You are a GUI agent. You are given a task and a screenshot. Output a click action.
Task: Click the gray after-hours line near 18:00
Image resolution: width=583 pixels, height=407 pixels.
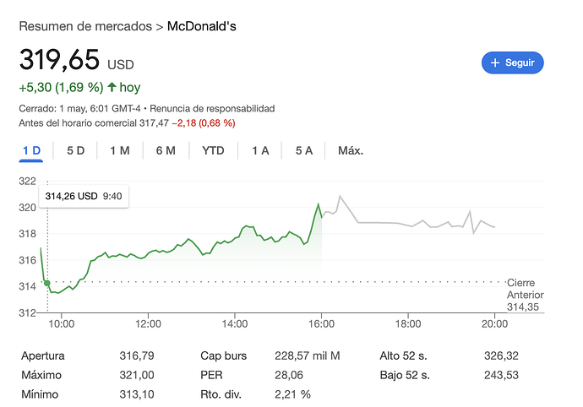[408, 225]
